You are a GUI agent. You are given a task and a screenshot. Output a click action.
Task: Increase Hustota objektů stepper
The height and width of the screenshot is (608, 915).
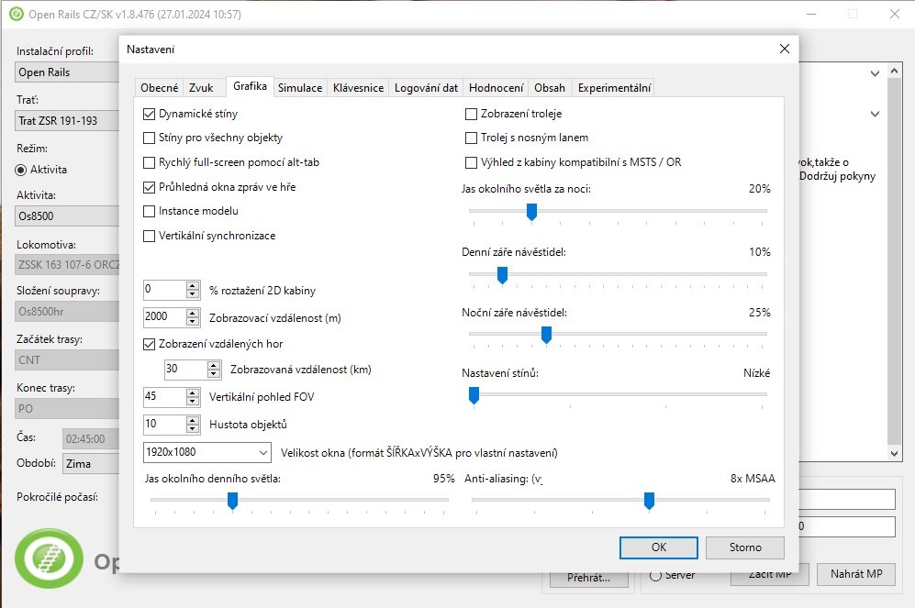click(x=193, y=420)
